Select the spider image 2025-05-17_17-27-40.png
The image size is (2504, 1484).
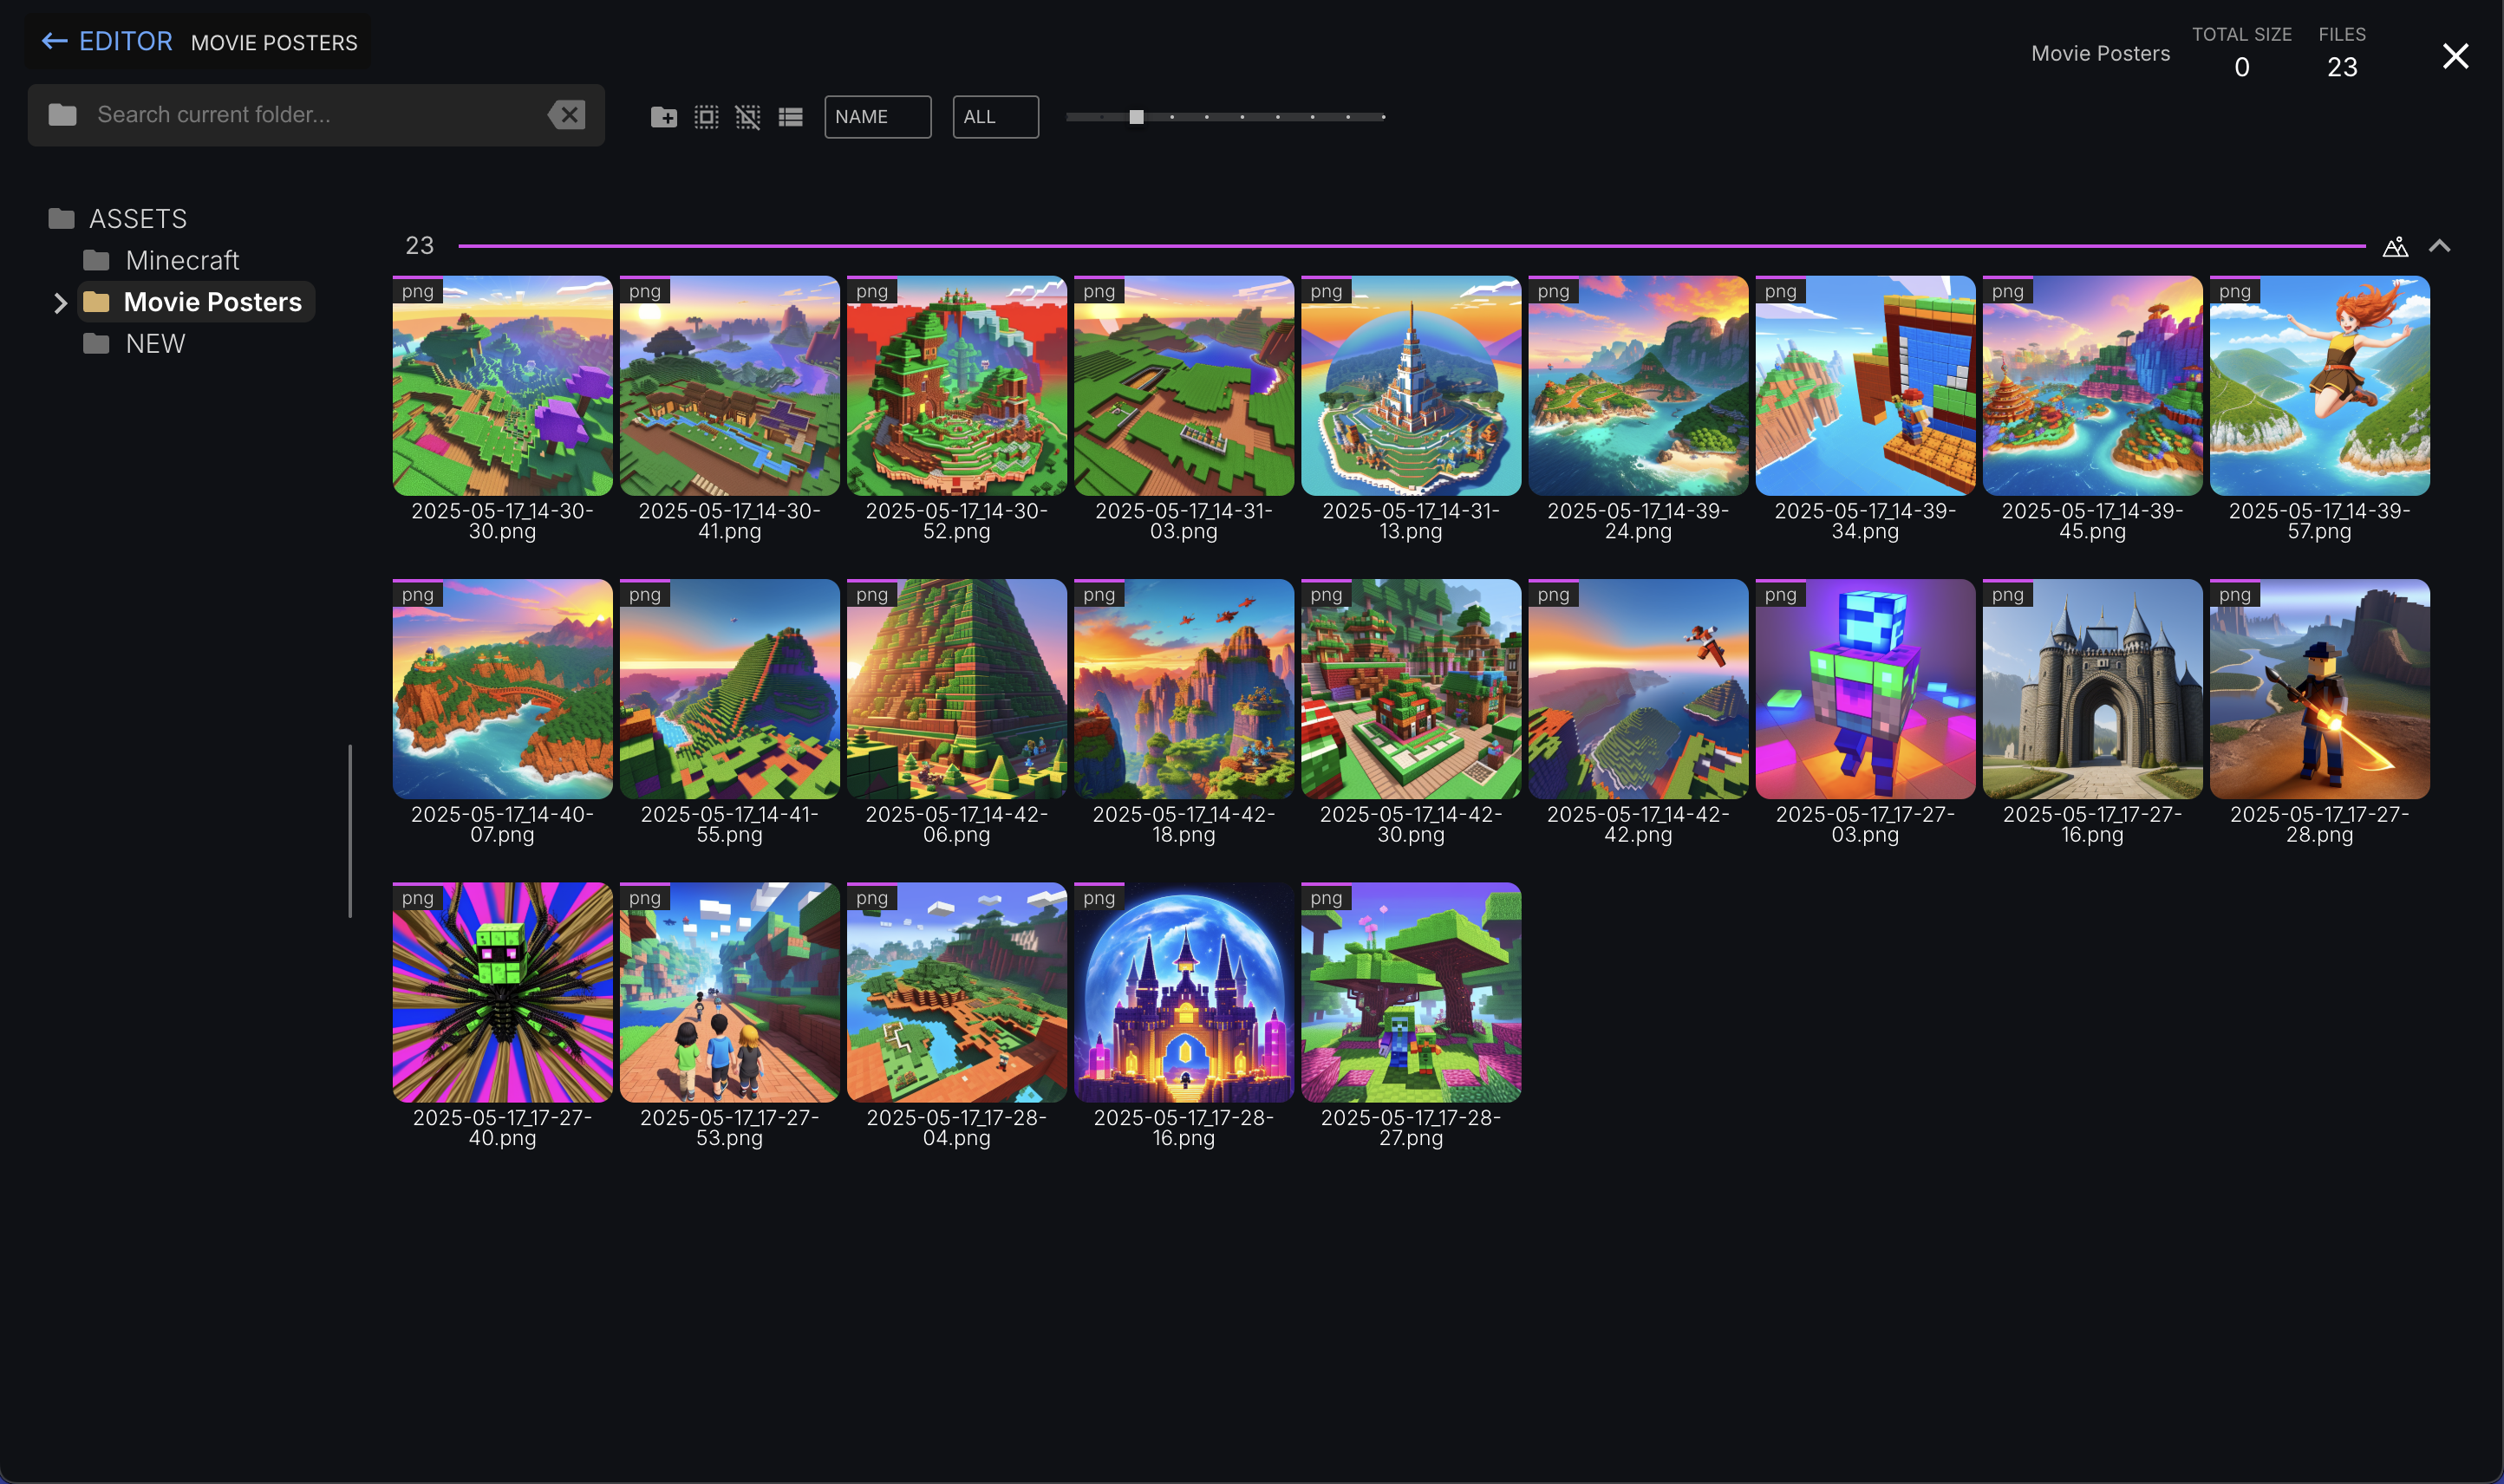(502, 992)
